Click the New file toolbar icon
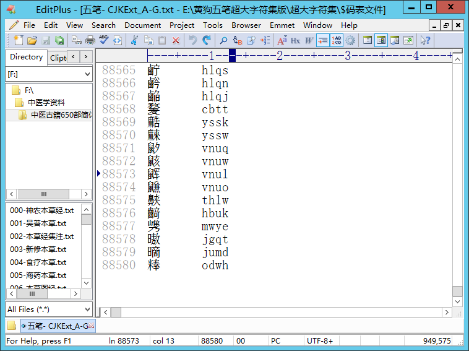This screenshot has width=469, height=351. pyautogui.click(x=18, y=40)
